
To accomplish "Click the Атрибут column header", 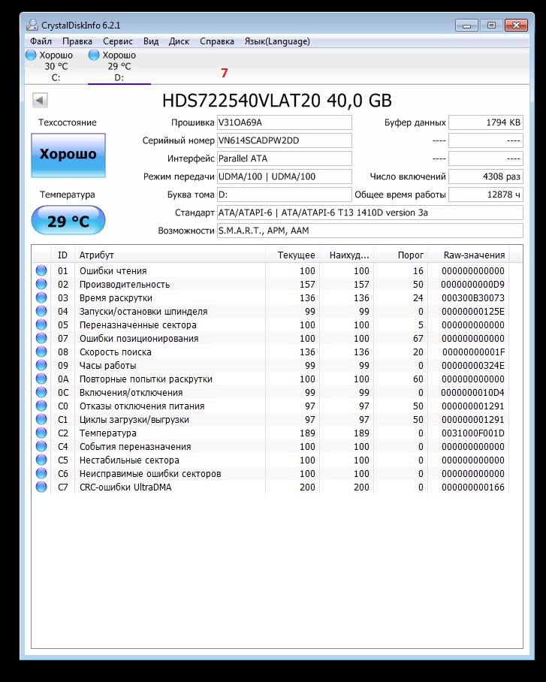I will click(x=171, y=255).
